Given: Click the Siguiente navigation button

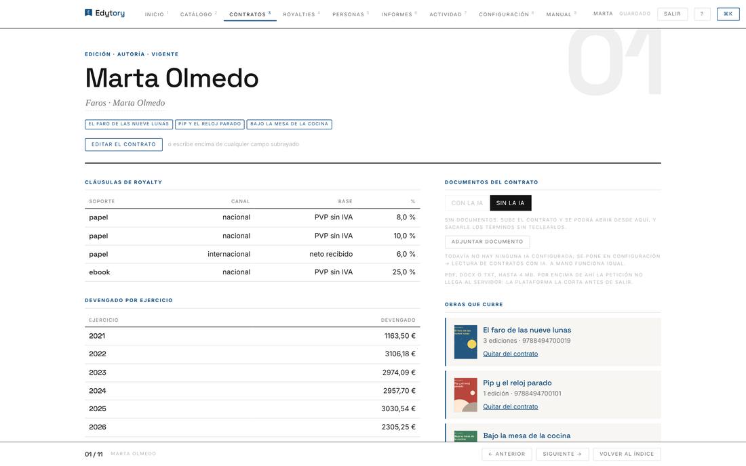Looking at the screenshot, I should (x=562, y=454).
